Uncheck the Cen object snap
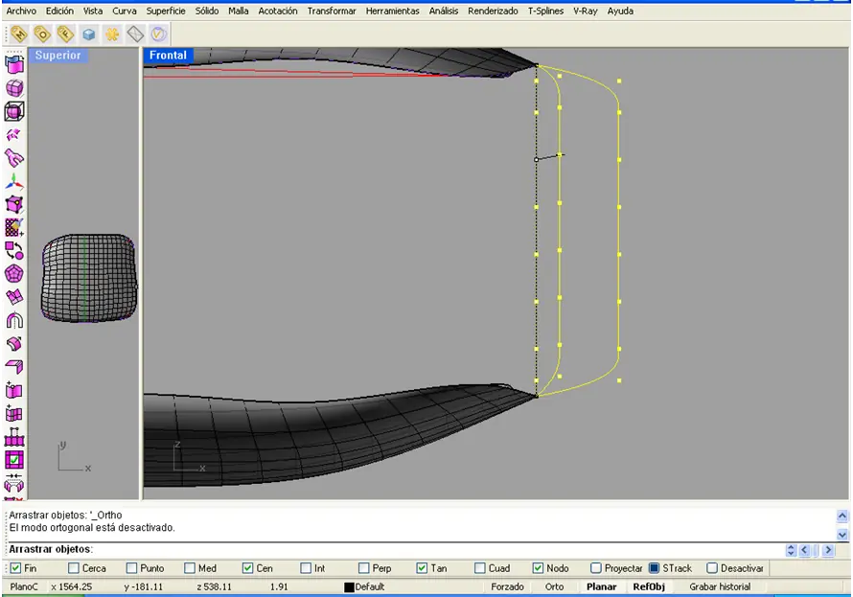853x597 pixels. pos(247,568)
